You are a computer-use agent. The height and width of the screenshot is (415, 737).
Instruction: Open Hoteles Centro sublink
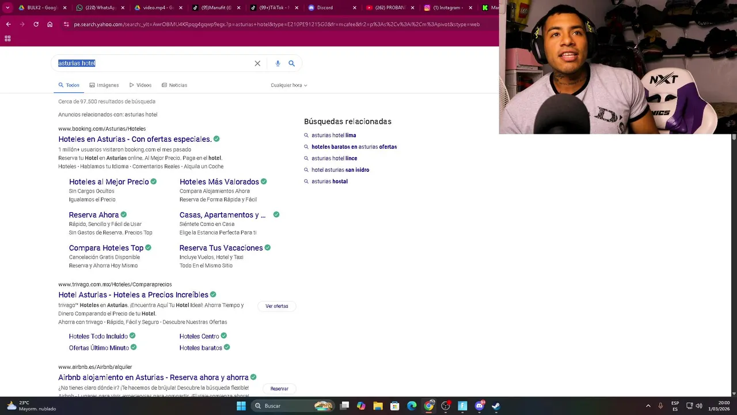point(199,336)
